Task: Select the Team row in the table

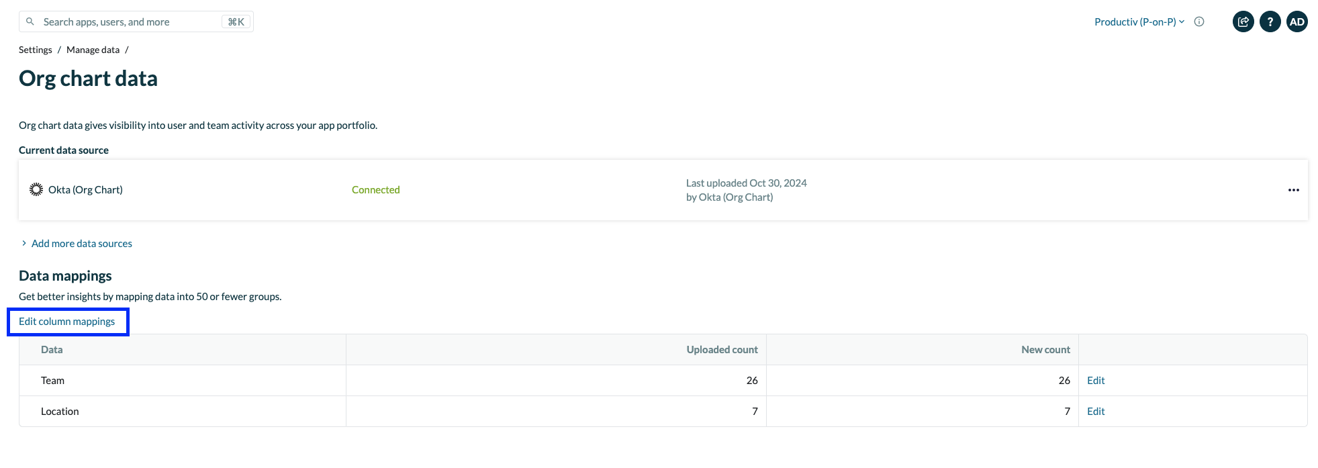Action: (52, 380)
